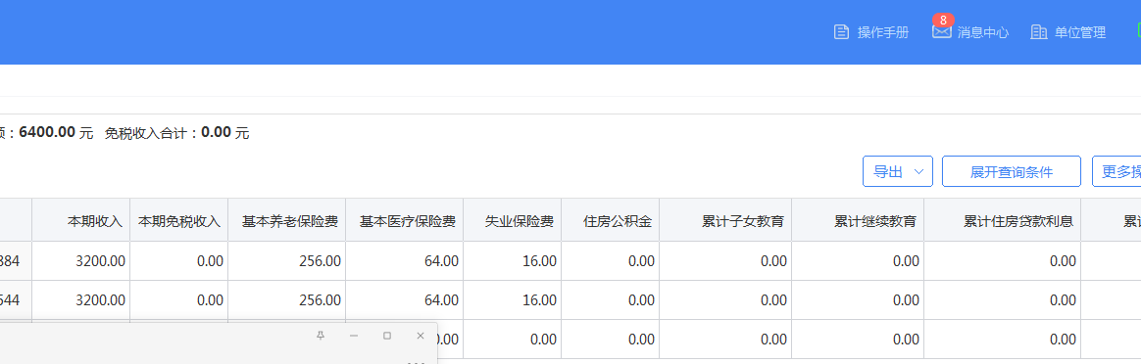Click 累计住房贷款利息 0.00 in row ending 884
Viewport: 1141px width, 364px height.
click(1063, 261)
